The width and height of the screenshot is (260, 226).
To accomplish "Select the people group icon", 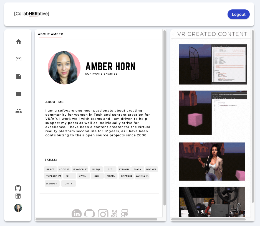I will point(19,111).
